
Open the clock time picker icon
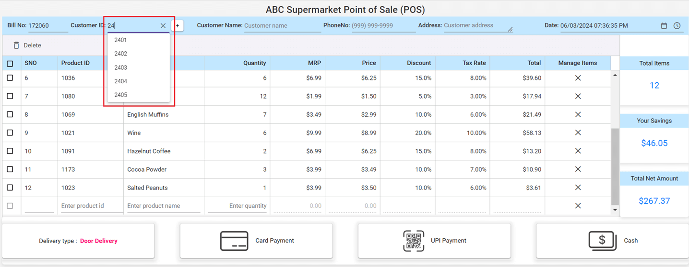tap(677, 26)
